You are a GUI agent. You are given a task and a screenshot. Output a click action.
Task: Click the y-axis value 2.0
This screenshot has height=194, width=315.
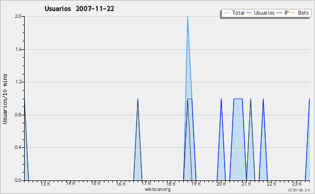coord(18,16)
